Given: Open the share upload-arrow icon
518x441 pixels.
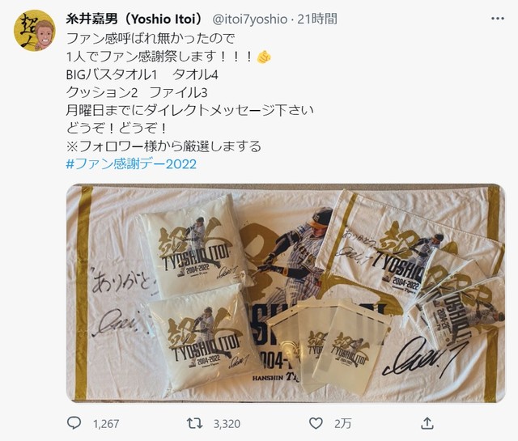Looking at the screenshot, I should tap(427, 423).
